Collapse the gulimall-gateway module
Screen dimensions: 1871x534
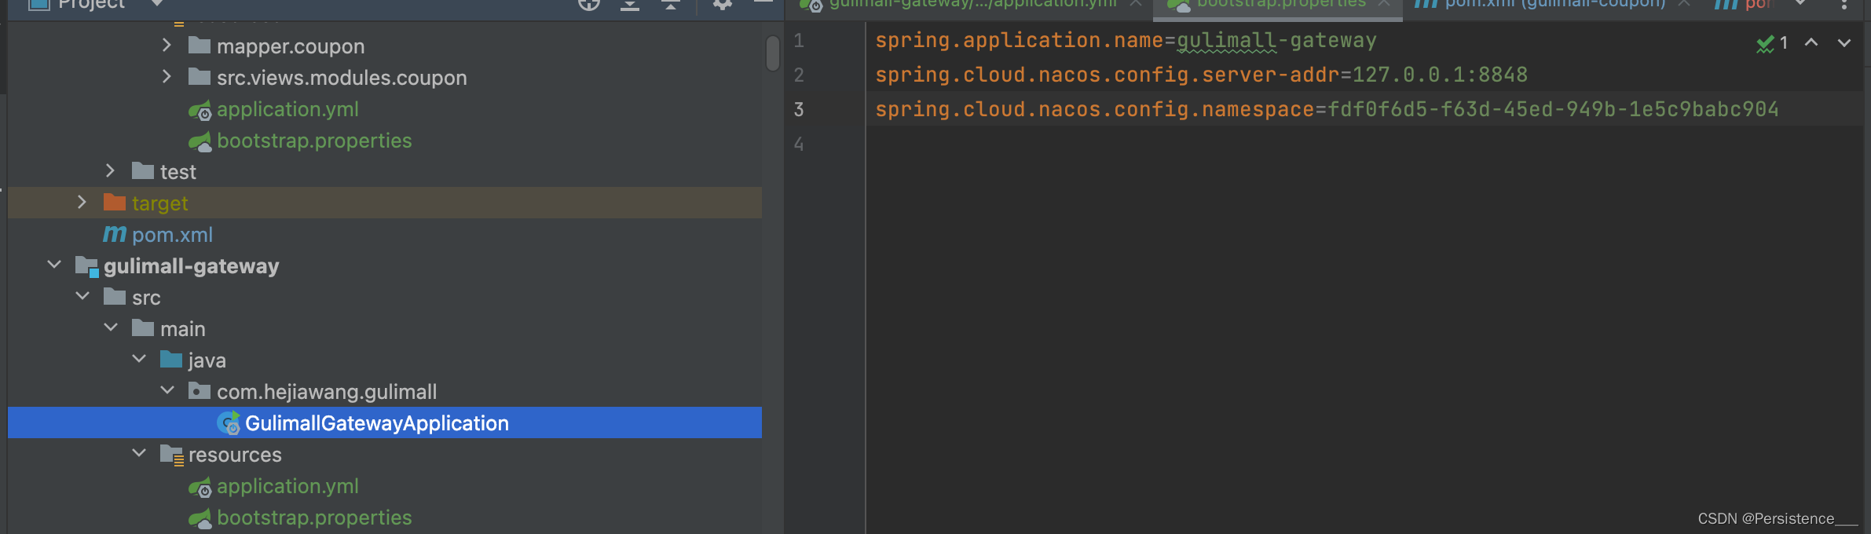tap(54, 265)
